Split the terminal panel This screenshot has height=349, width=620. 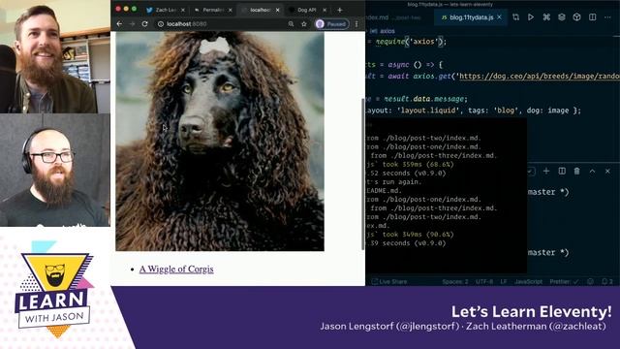pos(562,171)
